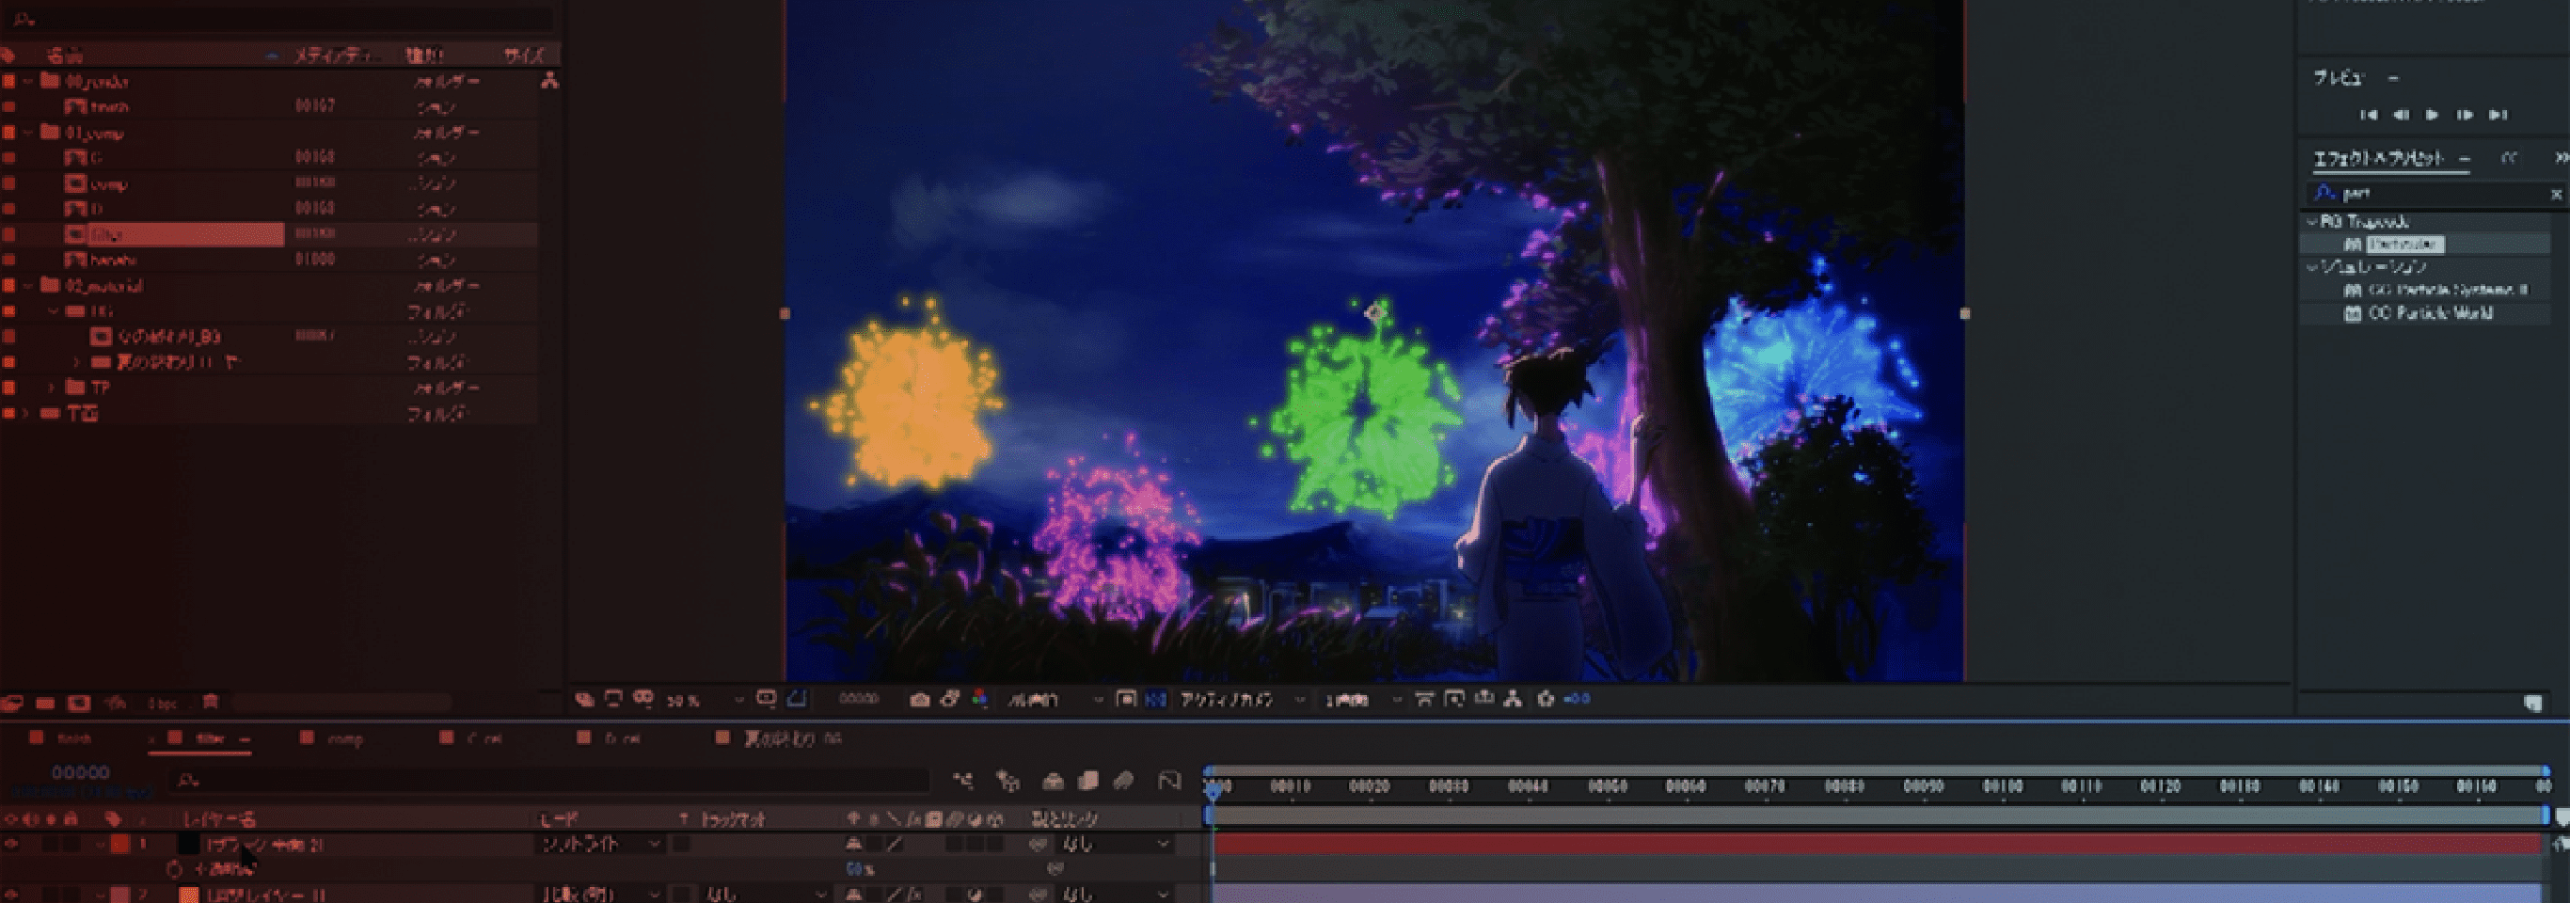Select CC Particle World effect
Screen dimensions: 2570x903
click(x=2431, y=313)
